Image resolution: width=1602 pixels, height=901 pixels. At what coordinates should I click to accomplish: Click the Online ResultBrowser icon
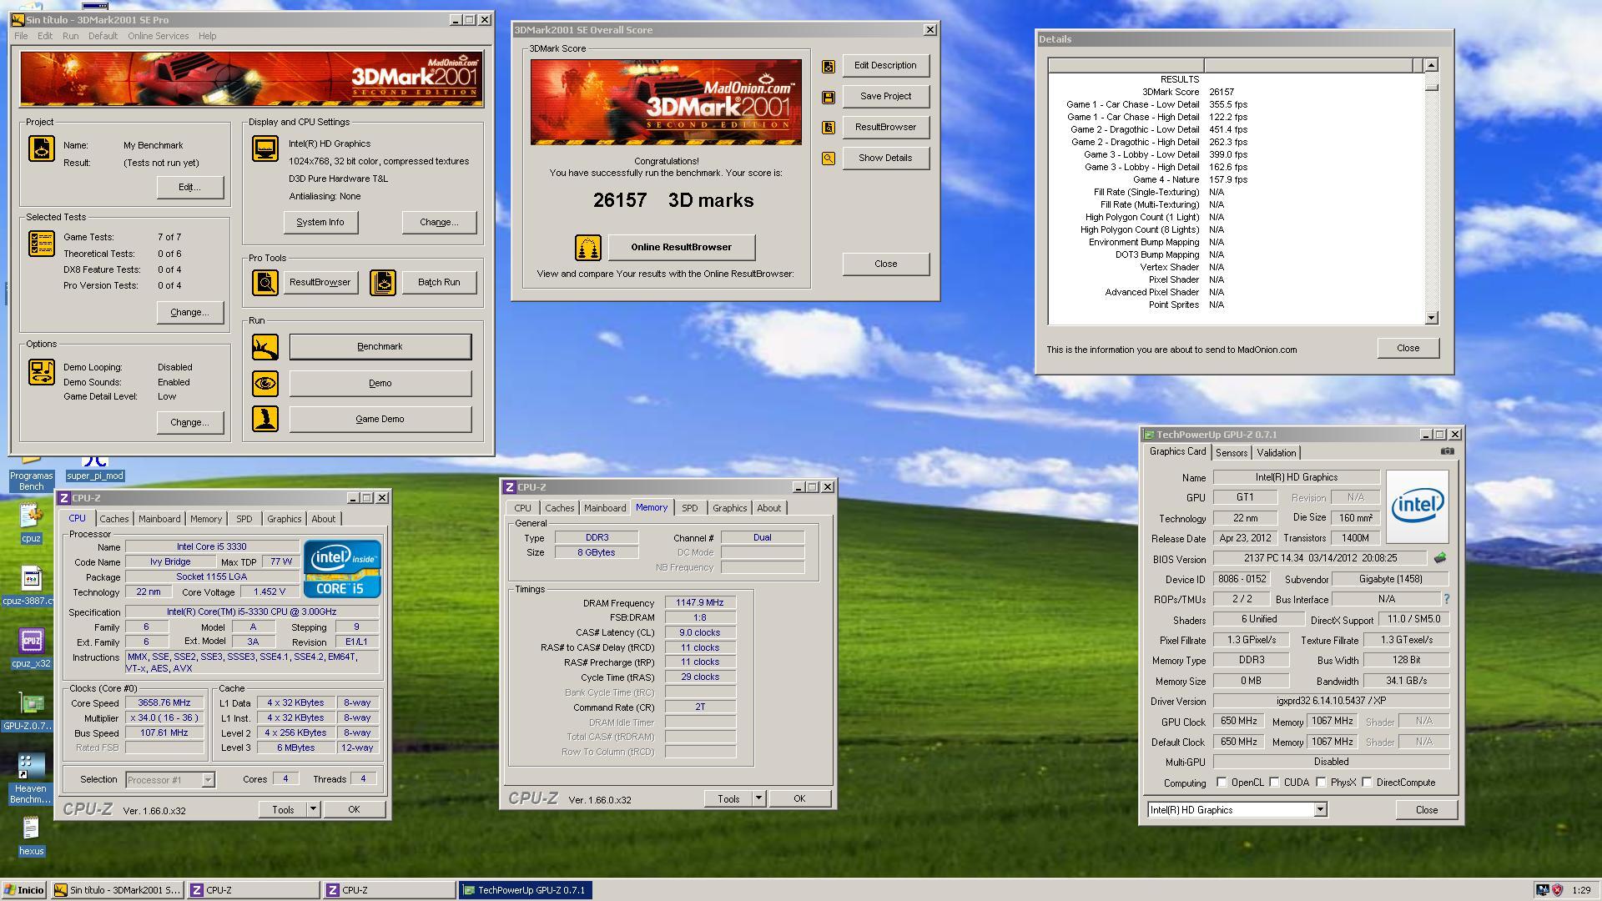[588, 248]
